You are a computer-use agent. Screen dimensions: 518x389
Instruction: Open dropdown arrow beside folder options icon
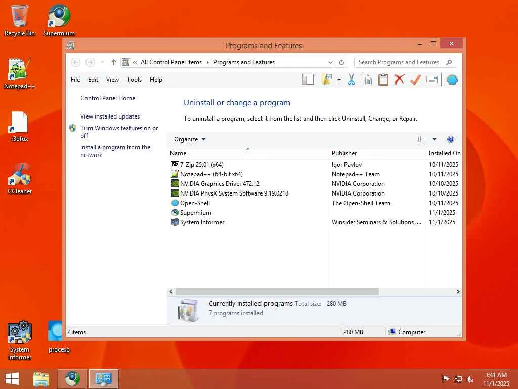tap(339, 80)
